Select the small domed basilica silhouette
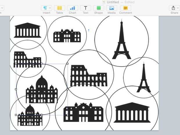Screen dimensions: 180x135 click(x=30, y=115)
